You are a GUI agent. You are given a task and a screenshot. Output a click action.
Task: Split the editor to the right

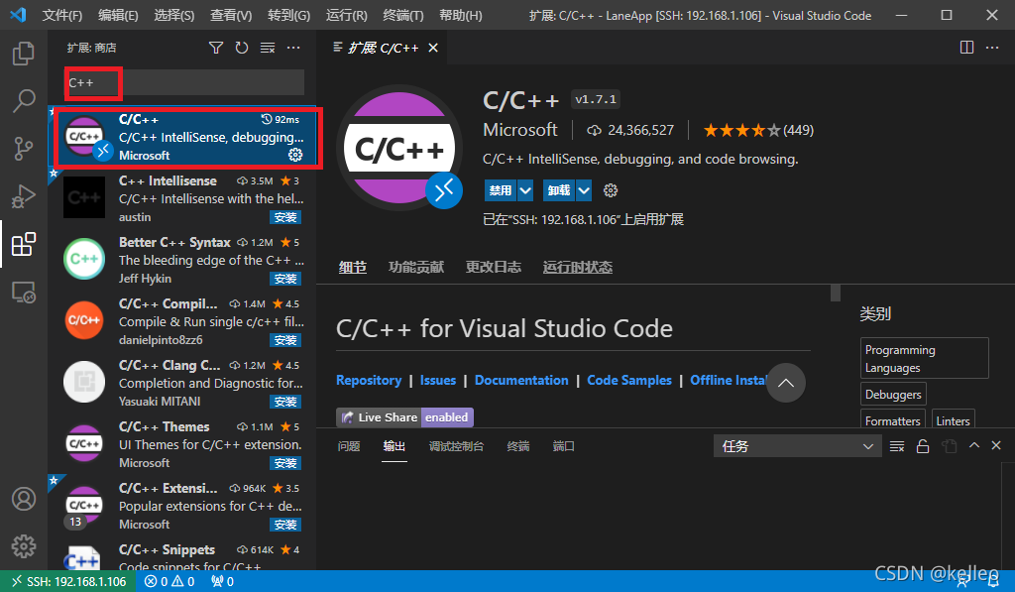tap(966, 48)
